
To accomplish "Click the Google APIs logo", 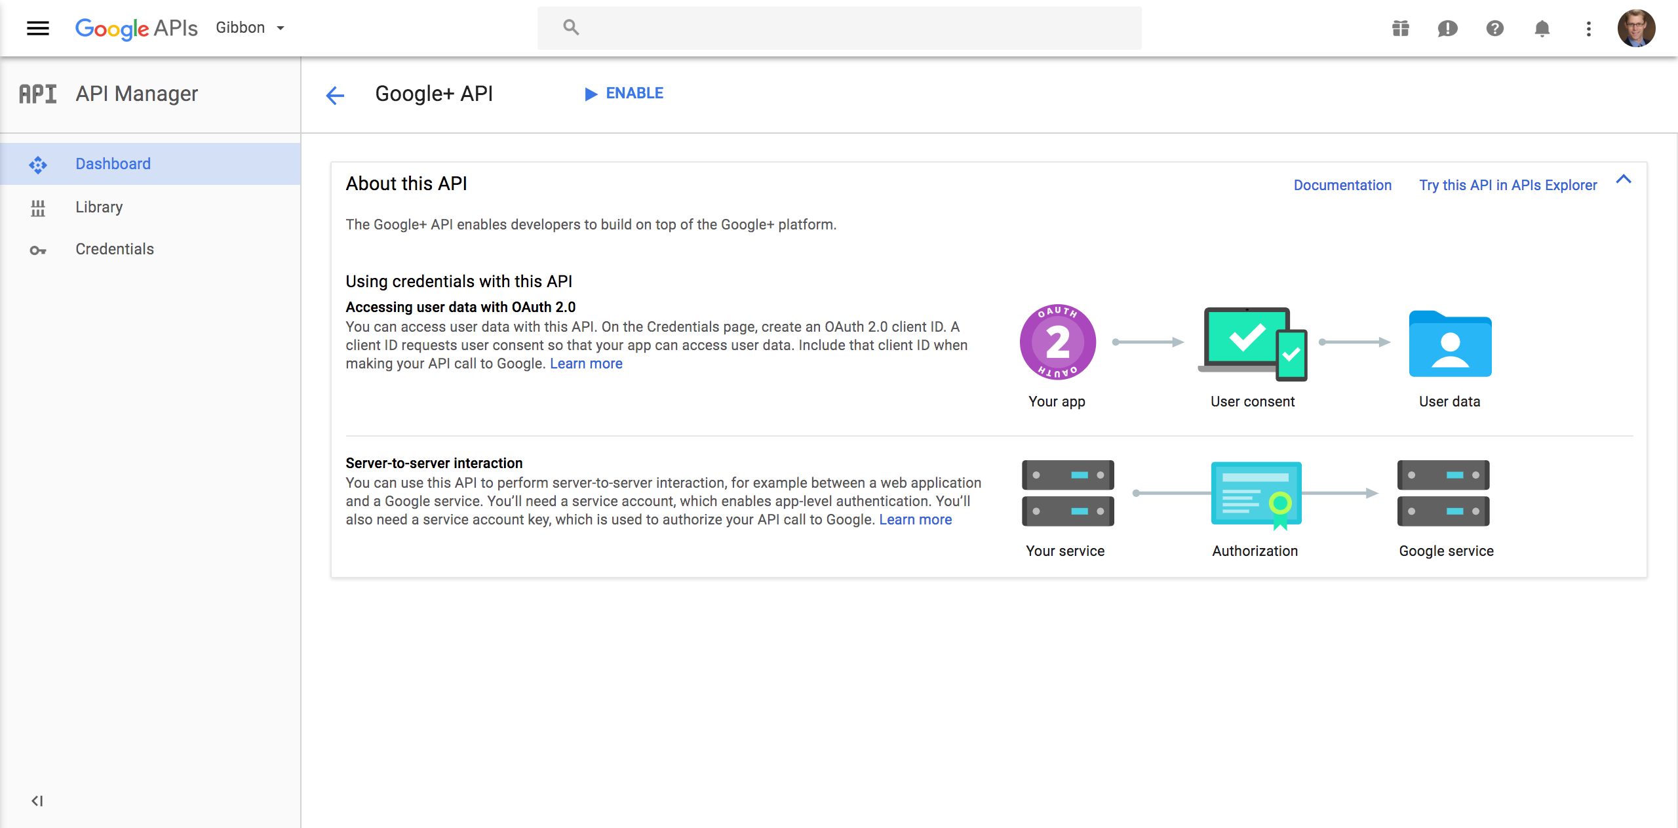I will point(136,28).
